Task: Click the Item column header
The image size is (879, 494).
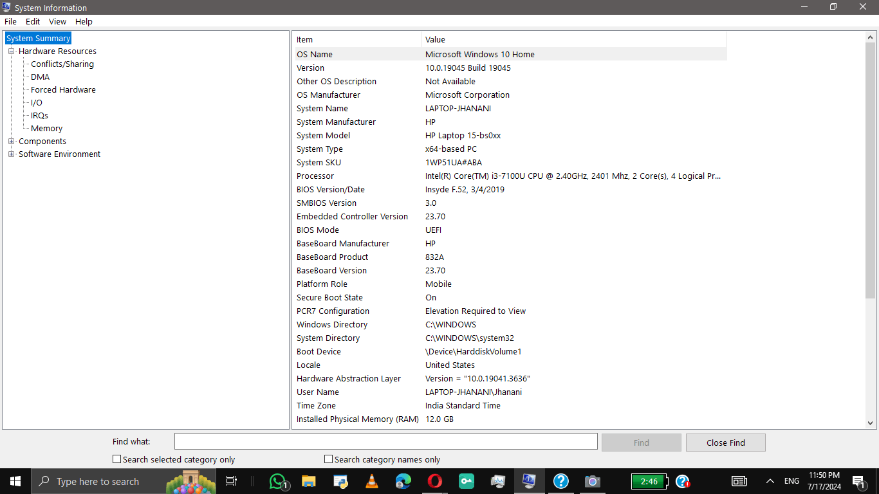Action: 358,39
